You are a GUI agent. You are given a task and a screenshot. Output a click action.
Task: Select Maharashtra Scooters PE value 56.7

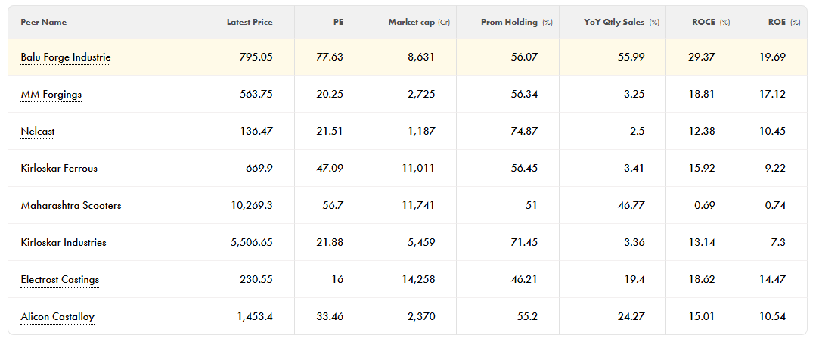tap(333, 206)
